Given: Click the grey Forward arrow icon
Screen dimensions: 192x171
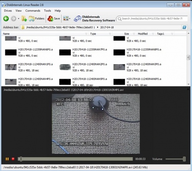Looking at the screenshot, I should point(13,19).
